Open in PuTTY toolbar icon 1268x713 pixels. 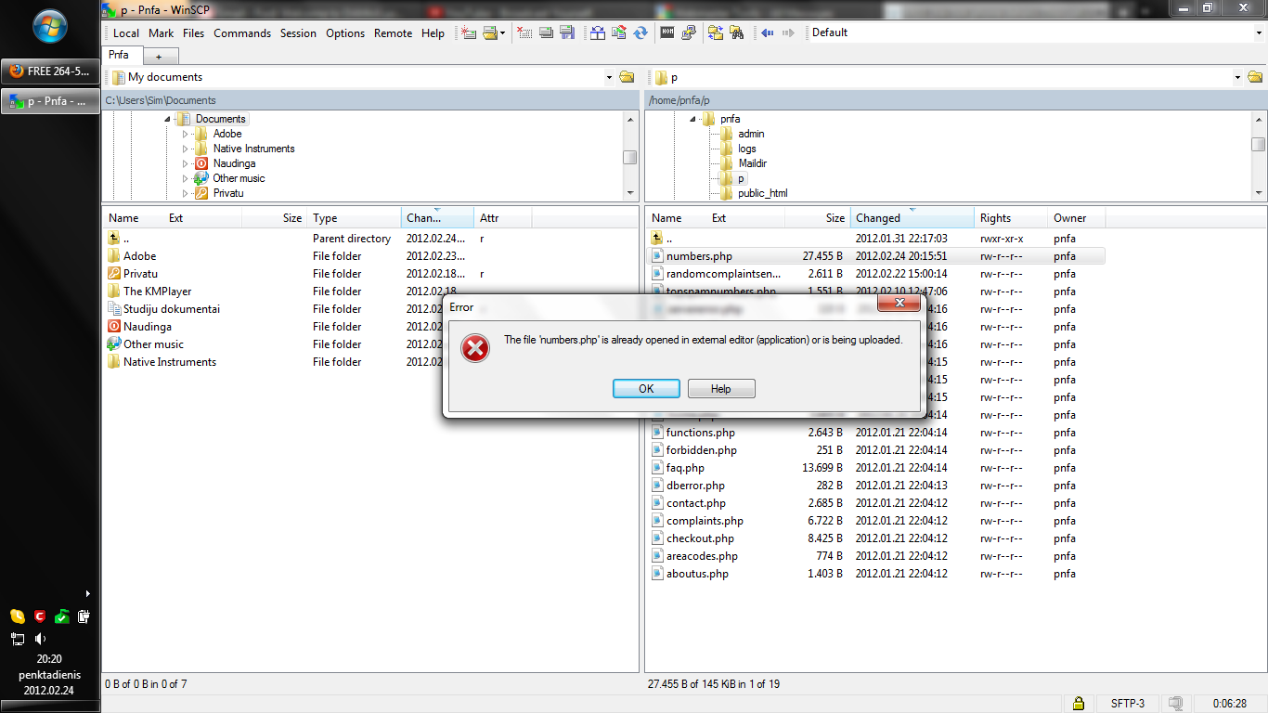[689, 32]
